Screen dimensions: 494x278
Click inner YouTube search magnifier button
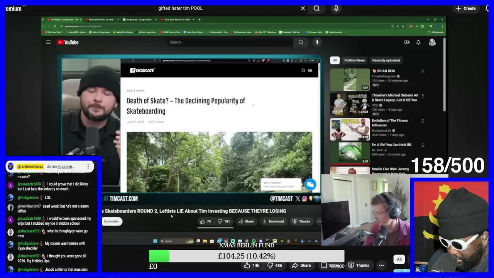[x=301, y=42]
